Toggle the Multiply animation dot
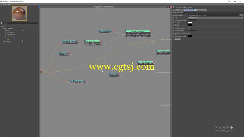The width and height of the screenshot is (244, 137). point(173,23)
